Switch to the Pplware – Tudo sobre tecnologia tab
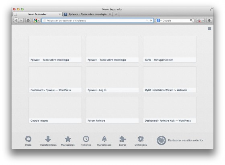This screenshot has height=165, width=225. point(88,14)
